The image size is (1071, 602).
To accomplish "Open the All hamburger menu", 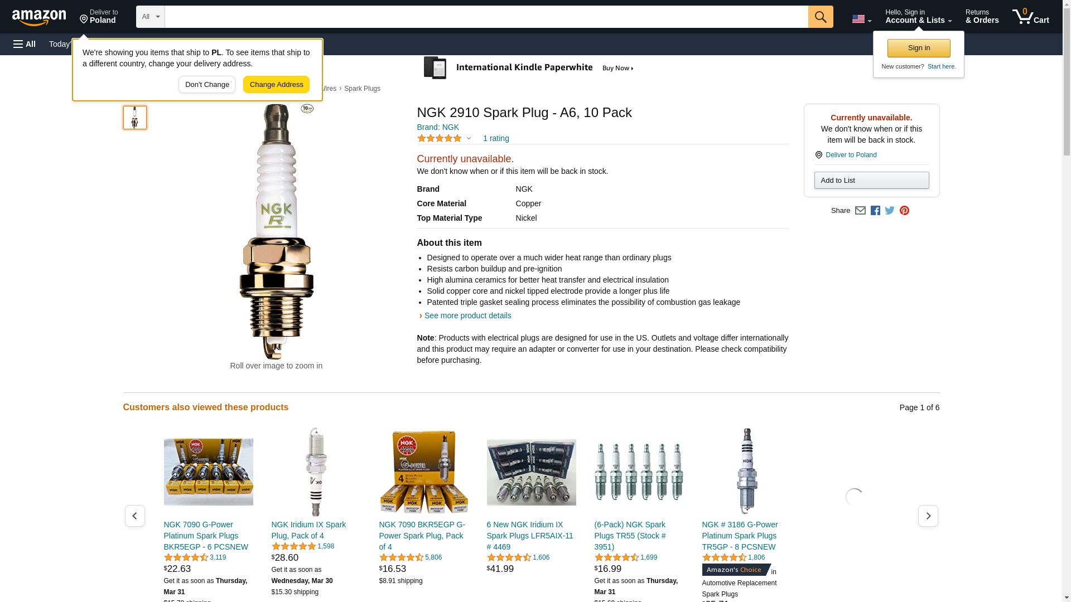I will 25,44.
